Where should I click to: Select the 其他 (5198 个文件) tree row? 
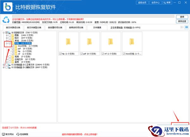[x=24, y=41]
